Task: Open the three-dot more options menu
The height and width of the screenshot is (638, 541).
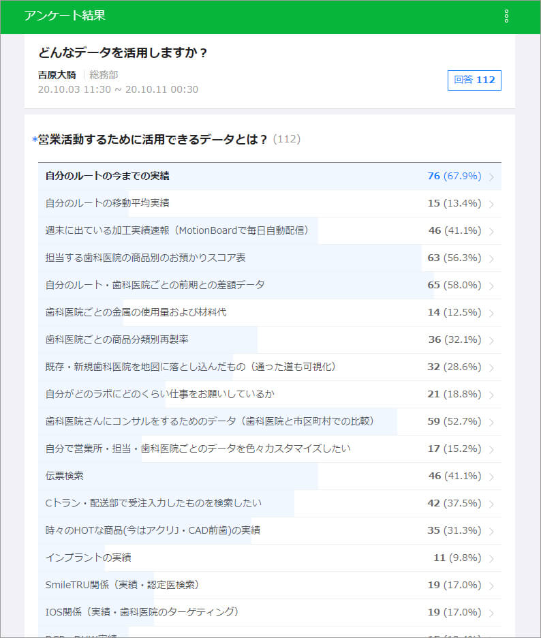Action: pyautogui.click(x=506, y=16)
